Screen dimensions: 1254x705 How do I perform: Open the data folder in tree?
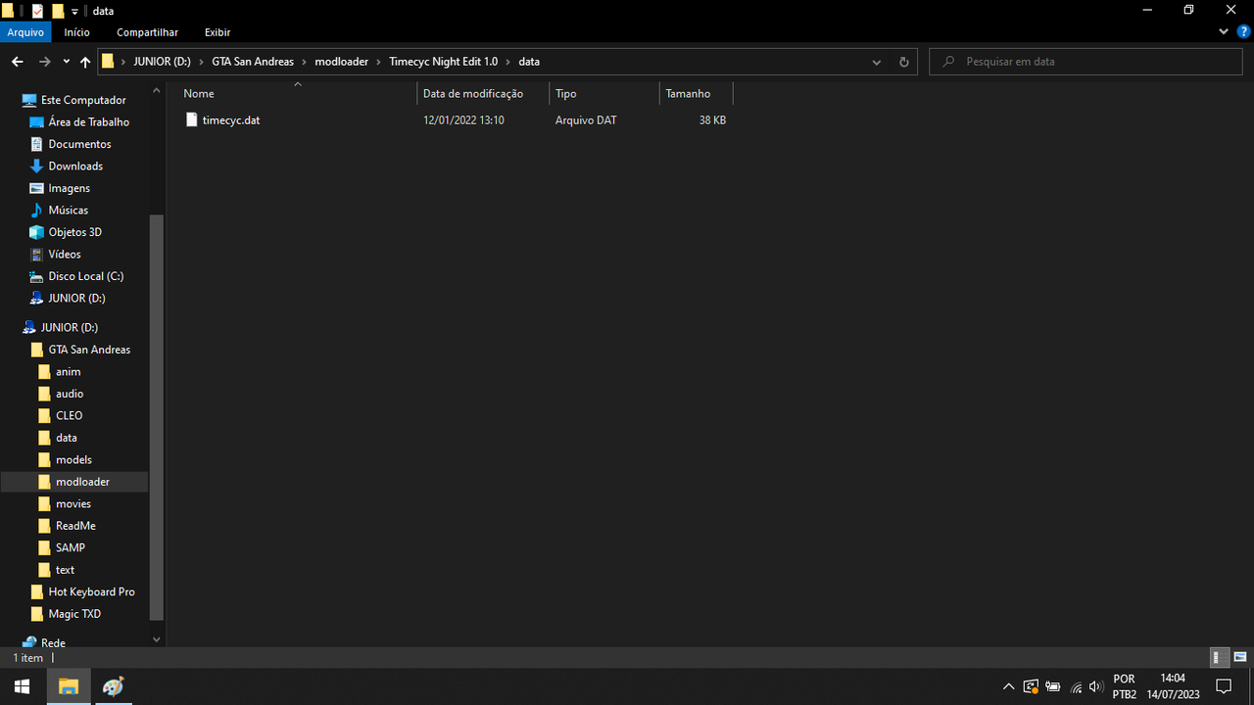point(66,438)
